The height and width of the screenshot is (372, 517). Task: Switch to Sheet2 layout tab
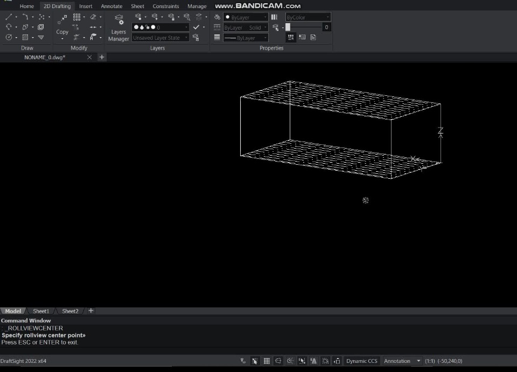pyautogui.click(x=70, y=311)
